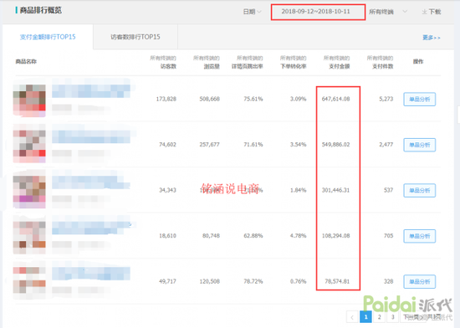
Task: Select the bounce rate 75.61% cell
Action: click(253, 100)
